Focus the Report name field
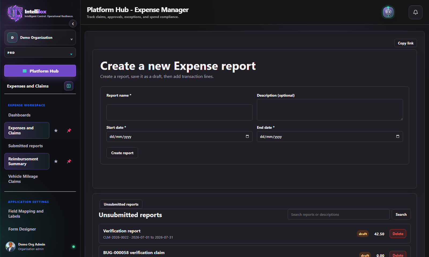This screenshot has width=429, height=257. pos(179,112)
